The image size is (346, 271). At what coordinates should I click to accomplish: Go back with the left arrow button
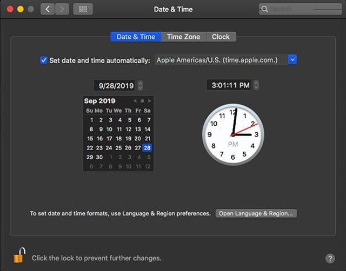point(48,9)
